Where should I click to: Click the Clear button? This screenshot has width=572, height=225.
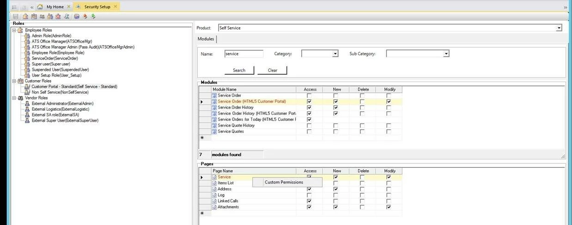click(272, 70)
